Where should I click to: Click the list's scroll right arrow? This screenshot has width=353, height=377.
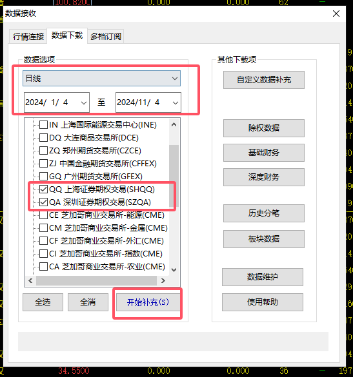(x=163, y=280)
